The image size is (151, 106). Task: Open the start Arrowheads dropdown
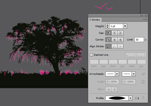pyautogui.click(x=117, y=74)
